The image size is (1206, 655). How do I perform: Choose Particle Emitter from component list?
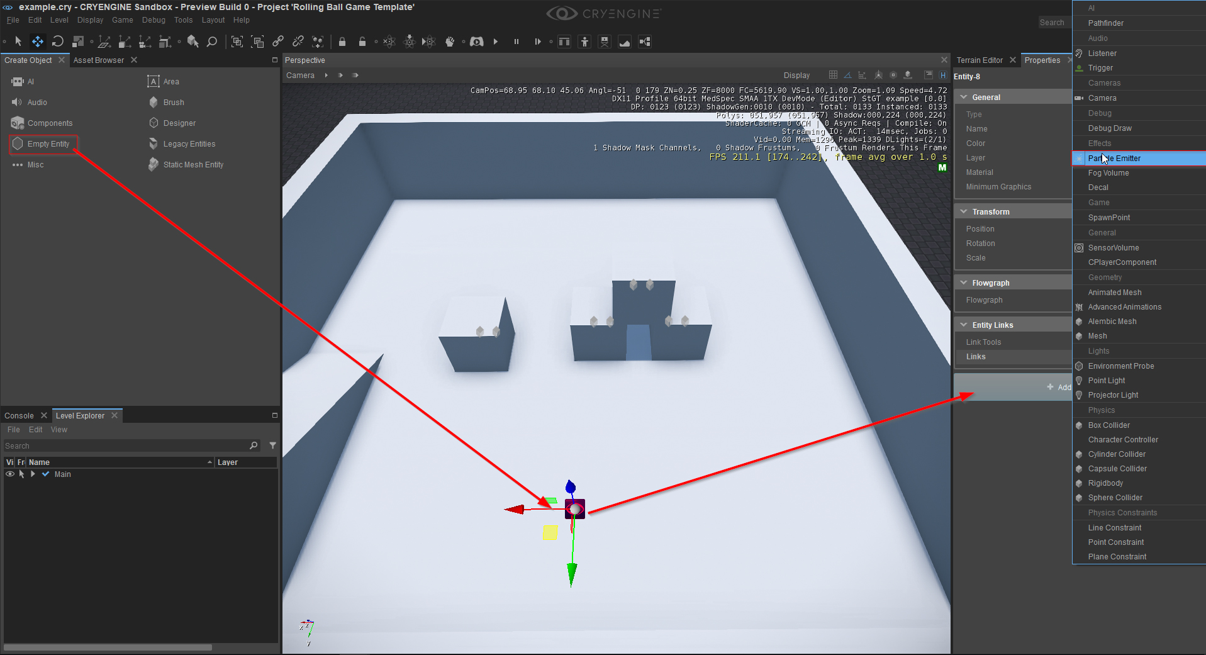click(1139, 158)
